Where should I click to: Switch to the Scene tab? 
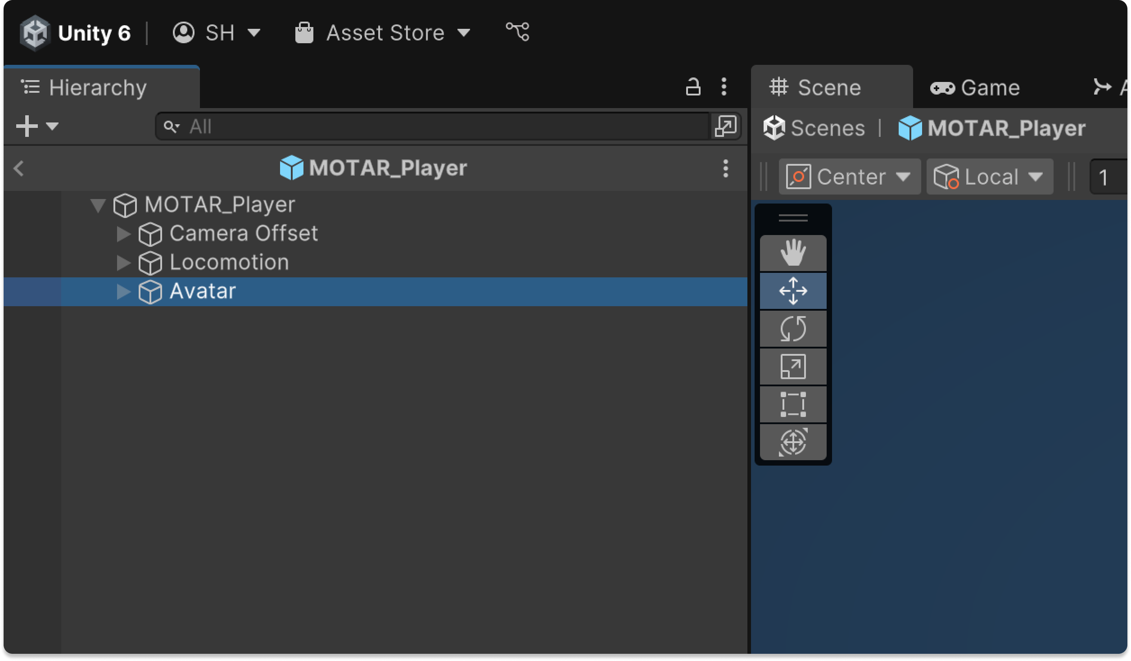pyautogui.click(x=816, y=88)
